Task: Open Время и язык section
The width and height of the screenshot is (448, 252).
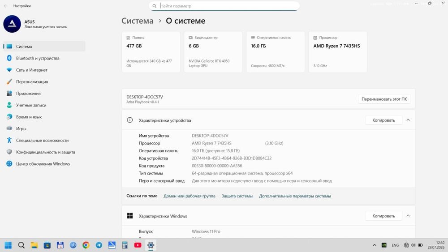Action: (44, 117)
